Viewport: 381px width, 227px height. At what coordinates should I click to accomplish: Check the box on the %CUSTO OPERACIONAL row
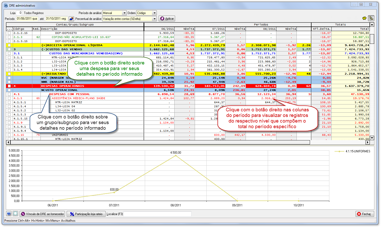coord(9,90)
